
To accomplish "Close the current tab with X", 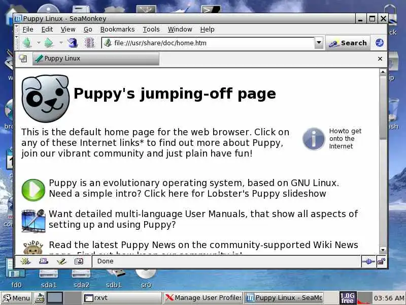I will (x=380, y=59).
